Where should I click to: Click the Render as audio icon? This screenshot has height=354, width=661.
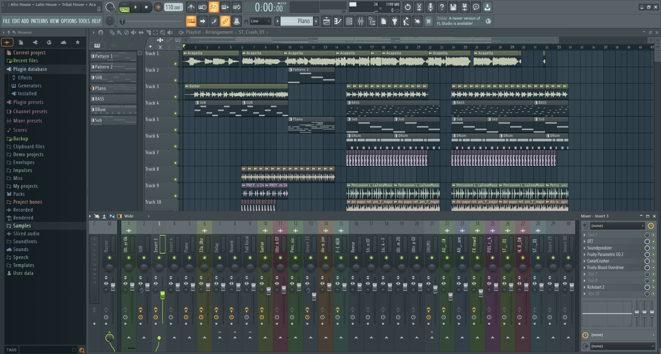(464, 7)
